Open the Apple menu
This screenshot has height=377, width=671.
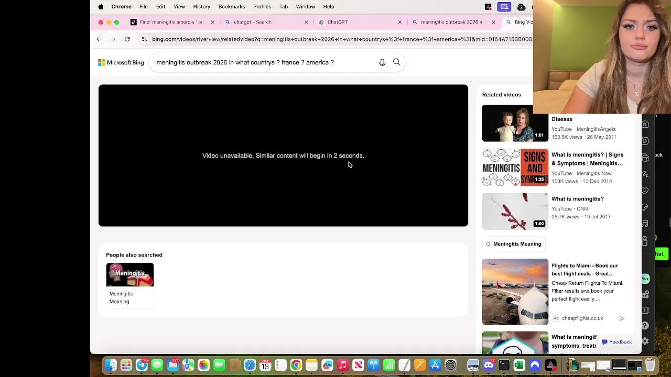coord(101,7)
